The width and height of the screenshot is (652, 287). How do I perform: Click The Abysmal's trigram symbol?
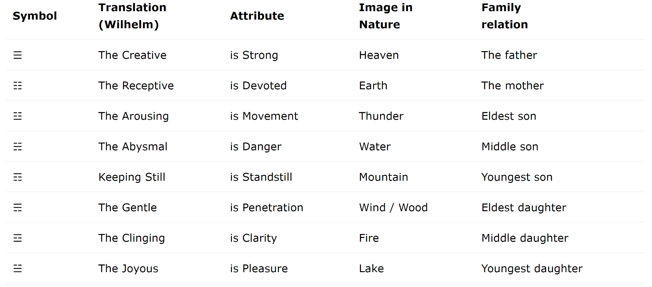18,147
